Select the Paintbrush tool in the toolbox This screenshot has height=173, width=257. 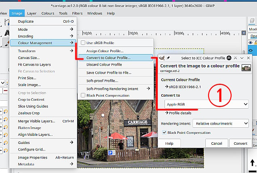pos(6,43)
